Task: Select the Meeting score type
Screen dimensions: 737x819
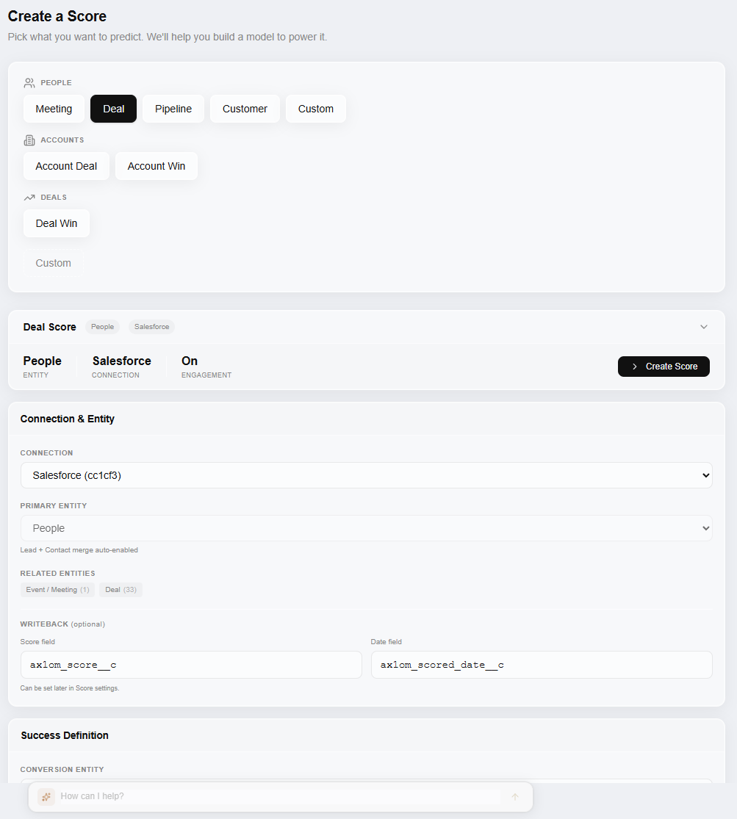Action: [54, 108]
